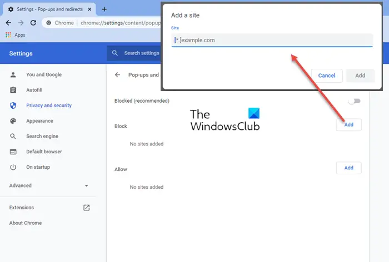The height and width of the screenshot is (262, 389).
Task: Open Autofill settings
Action: click(x=34, y=90)
